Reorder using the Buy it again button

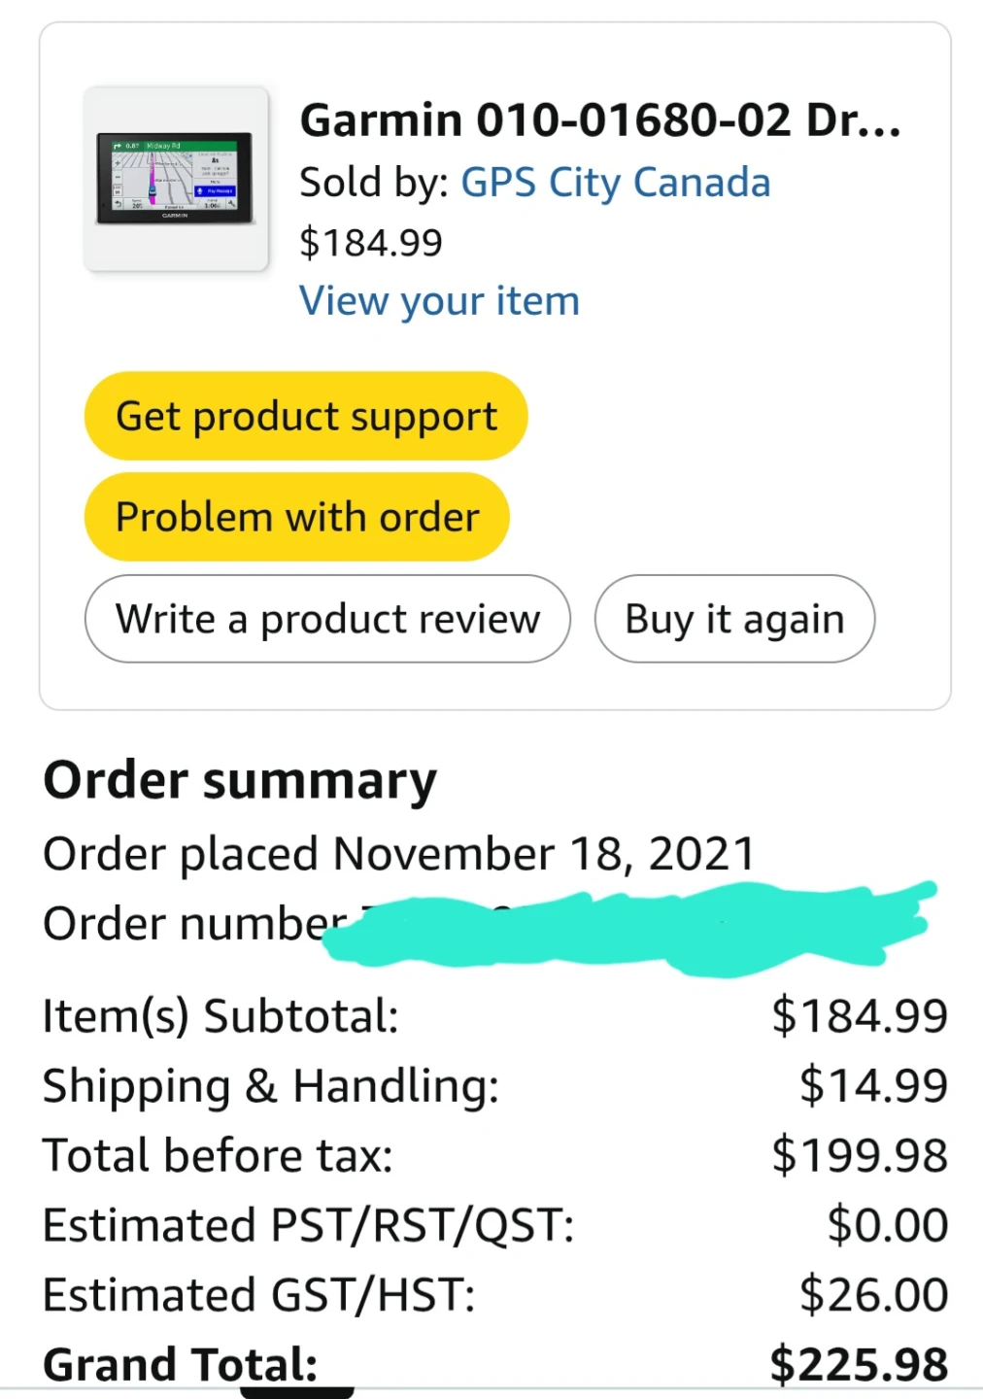[x=734, y=619]
